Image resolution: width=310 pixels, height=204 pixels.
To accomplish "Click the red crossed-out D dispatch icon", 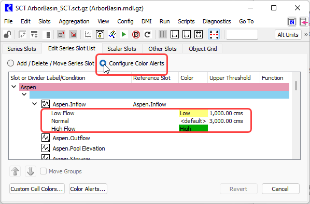I will click(x=136, y=35).
